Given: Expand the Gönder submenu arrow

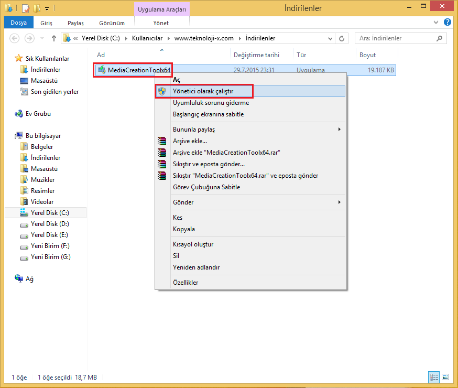Looking at the screenshot, I should 339,202.
